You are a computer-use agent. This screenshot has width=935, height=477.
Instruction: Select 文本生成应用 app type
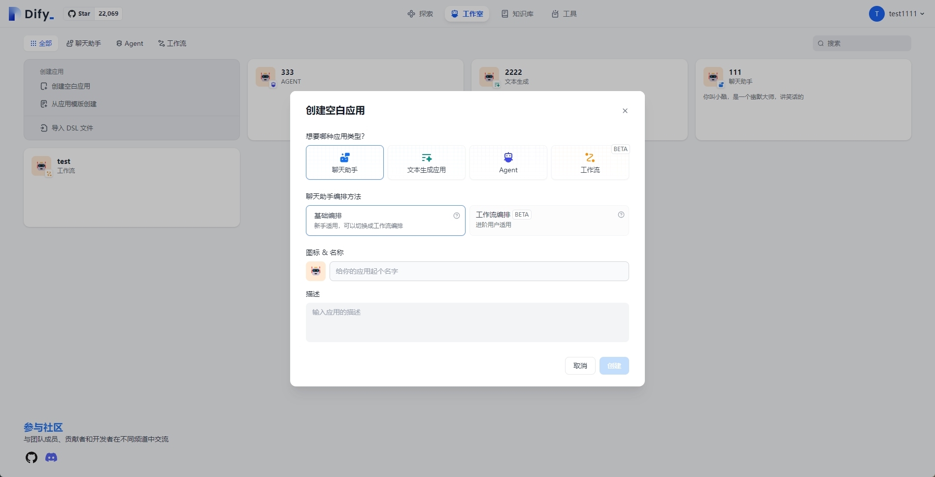click(427, 162)
